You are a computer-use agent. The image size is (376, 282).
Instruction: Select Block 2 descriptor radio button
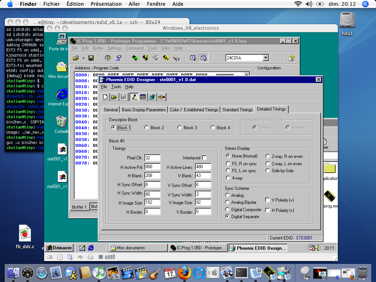click(147, 127)
